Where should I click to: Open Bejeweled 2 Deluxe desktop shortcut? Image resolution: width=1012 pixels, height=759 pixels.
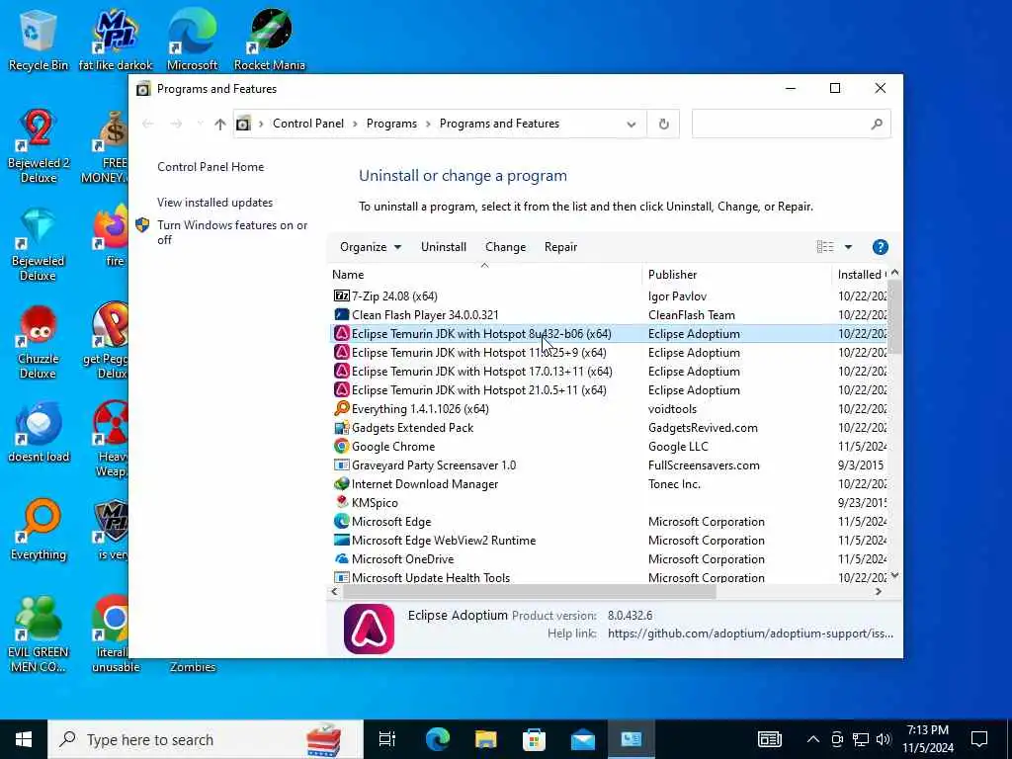(x=39, y=146)
